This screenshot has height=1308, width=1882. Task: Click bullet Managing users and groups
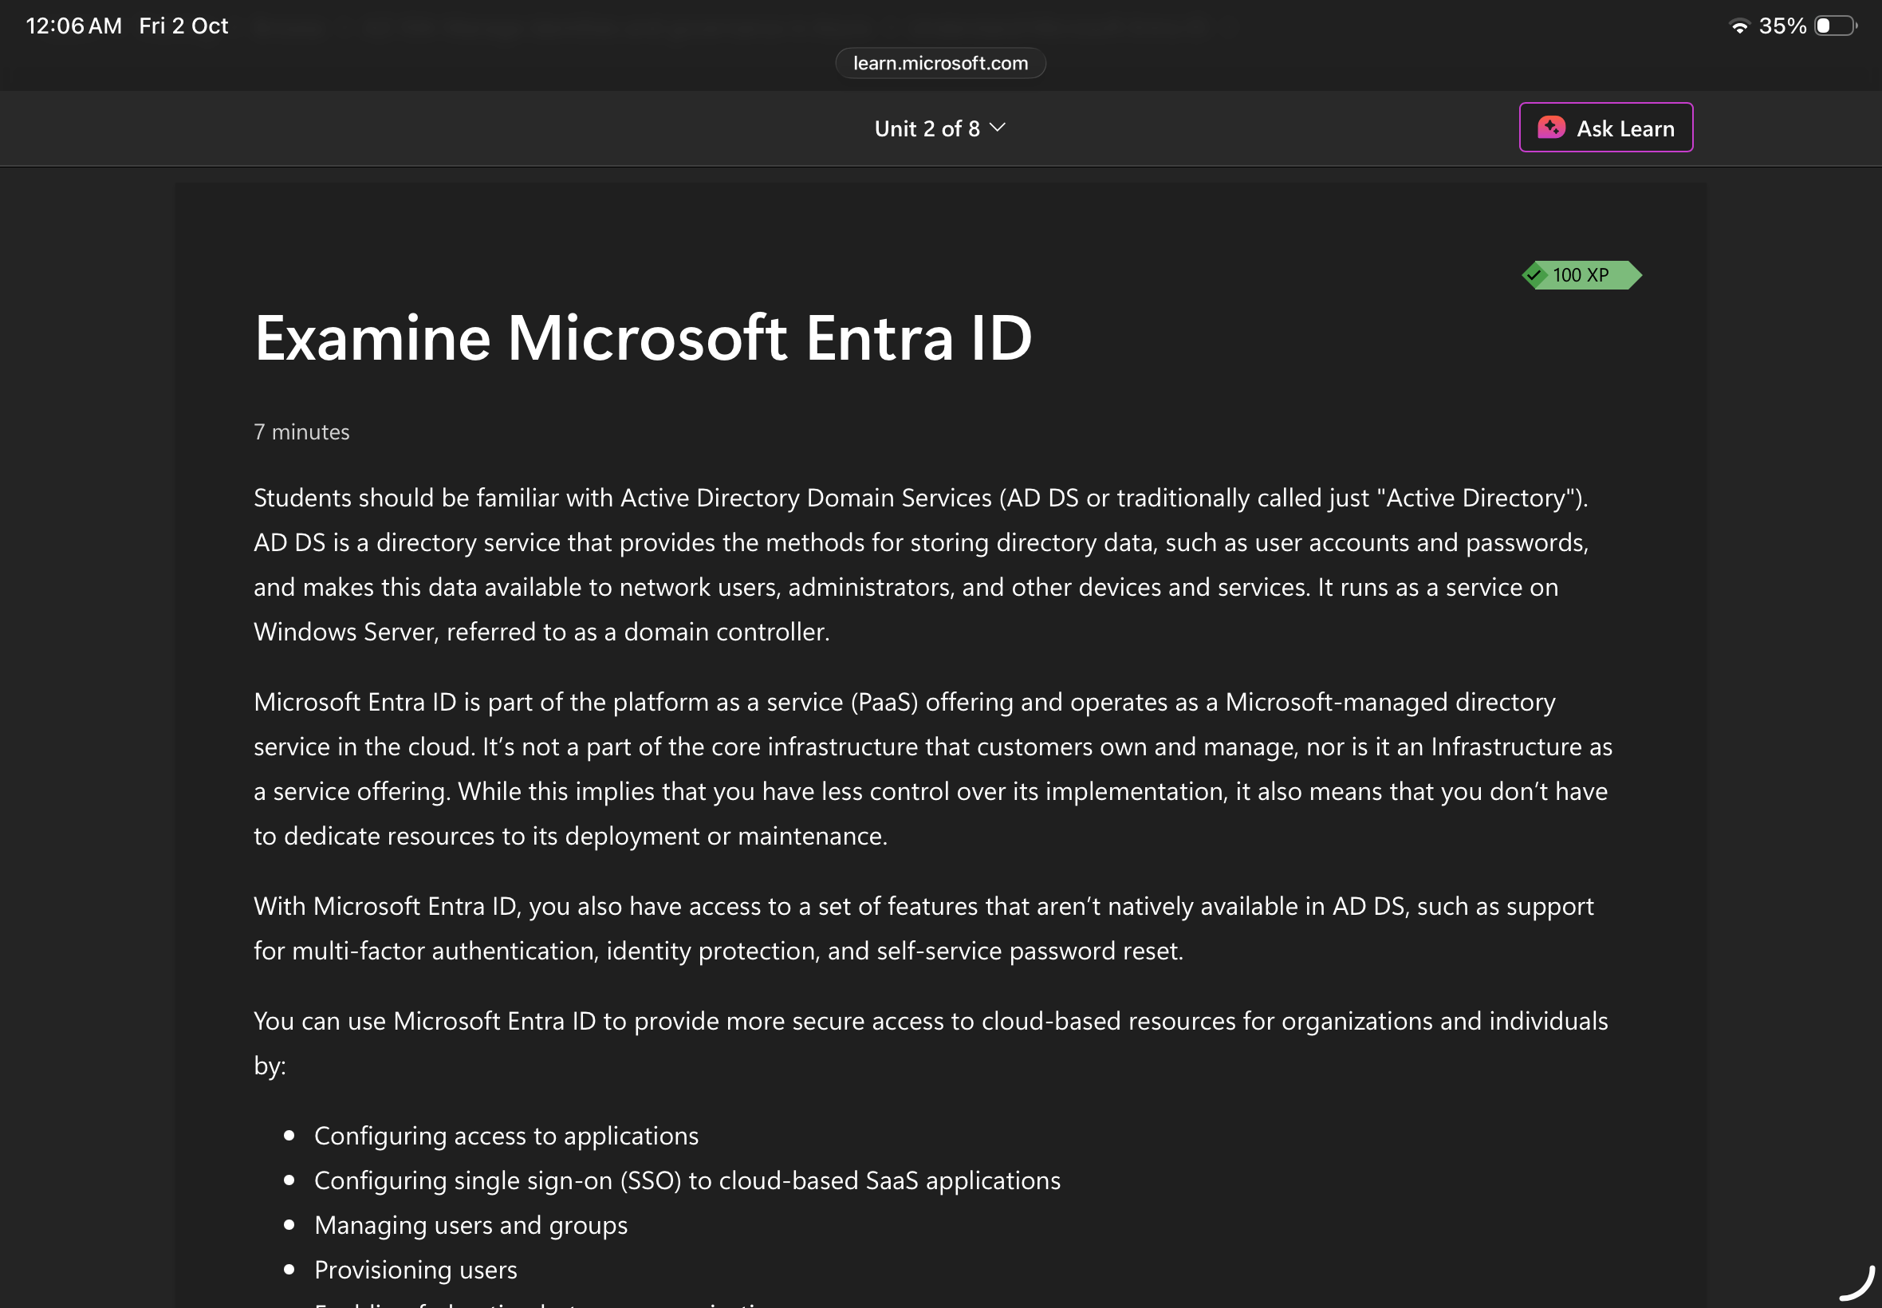pos(471,1225)
